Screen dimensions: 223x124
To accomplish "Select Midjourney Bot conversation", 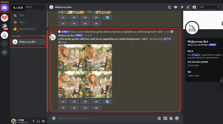I will [x=28, y=42].
